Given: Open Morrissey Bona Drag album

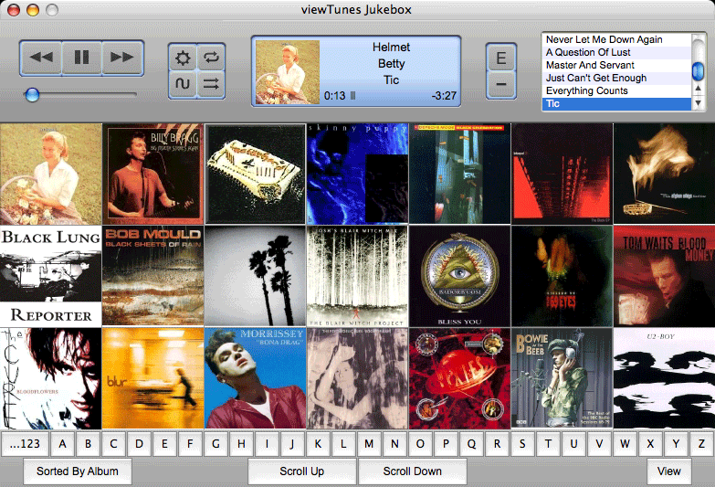Looking at the screenshot, I should click(x=256, y=378).
